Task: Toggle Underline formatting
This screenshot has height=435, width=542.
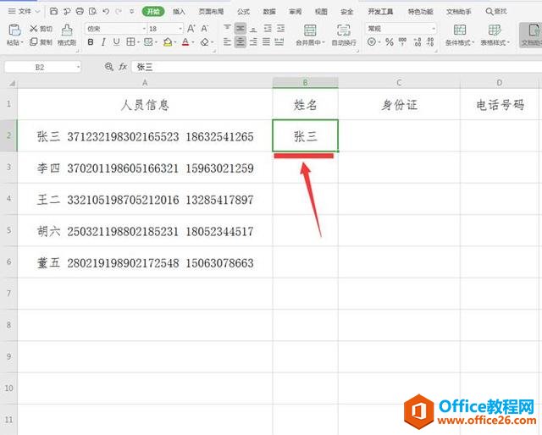Action: click(117, 42)
